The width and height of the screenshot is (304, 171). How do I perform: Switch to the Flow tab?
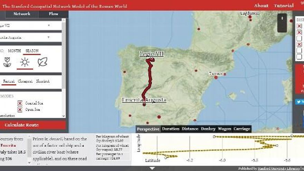pyautogui.click(x=53, y=14)
